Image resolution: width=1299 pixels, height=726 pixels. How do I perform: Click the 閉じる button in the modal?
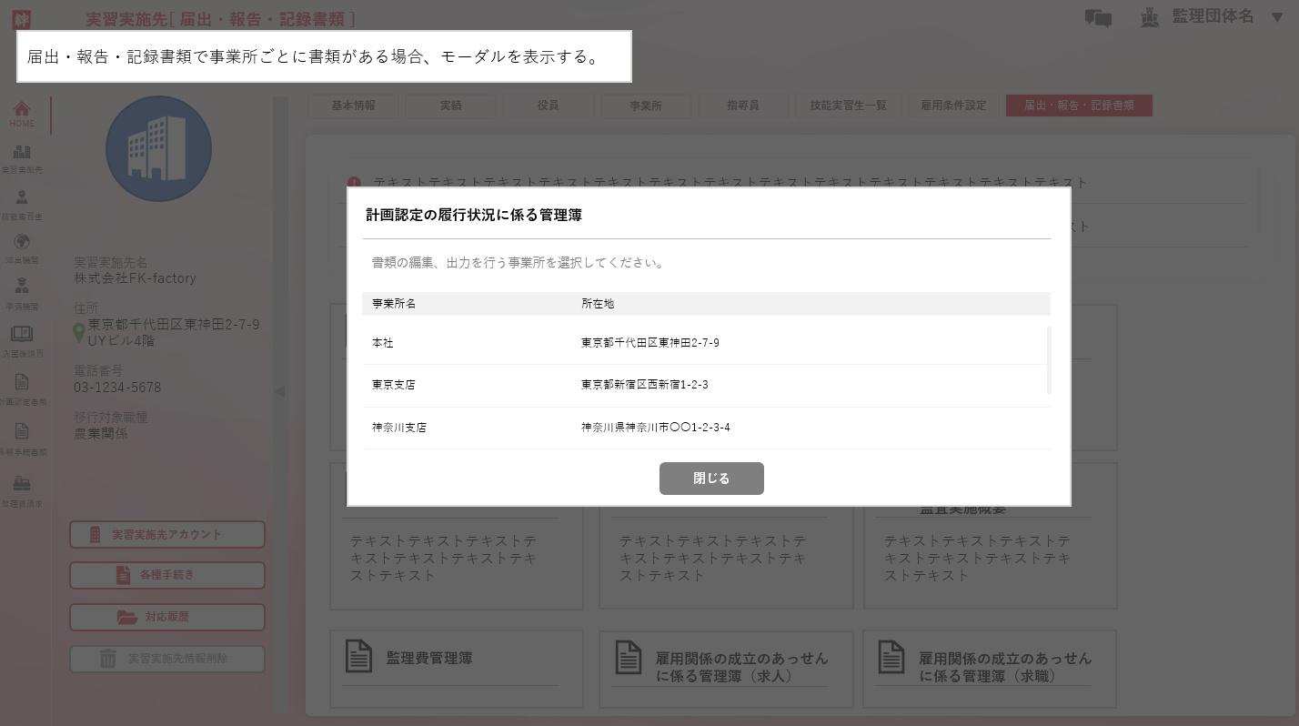click(711, 479)
